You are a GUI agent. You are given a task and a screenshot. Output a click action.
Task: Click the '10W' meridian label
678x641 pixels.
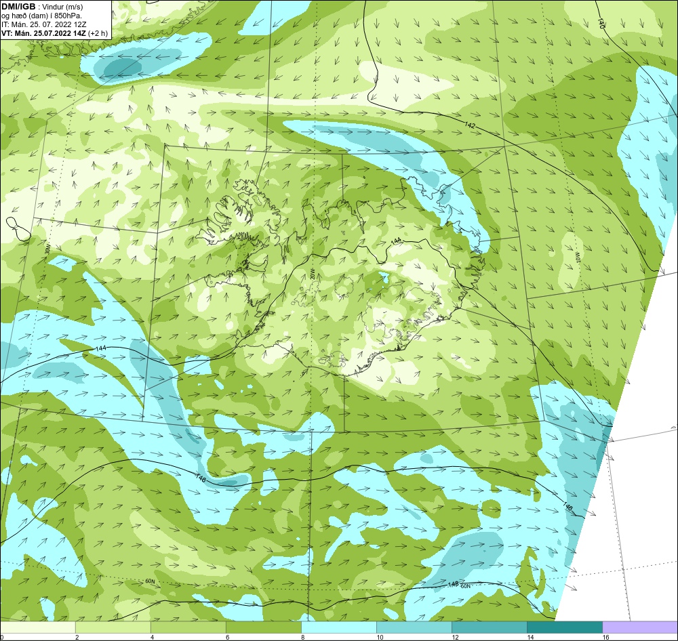point(577,258)
